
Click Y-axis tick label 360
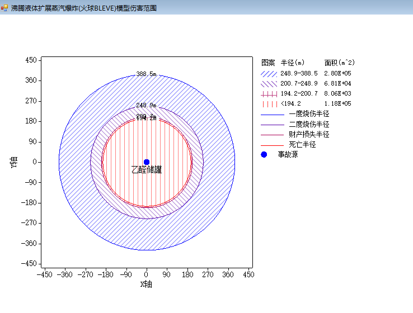(x=31, y=80)
